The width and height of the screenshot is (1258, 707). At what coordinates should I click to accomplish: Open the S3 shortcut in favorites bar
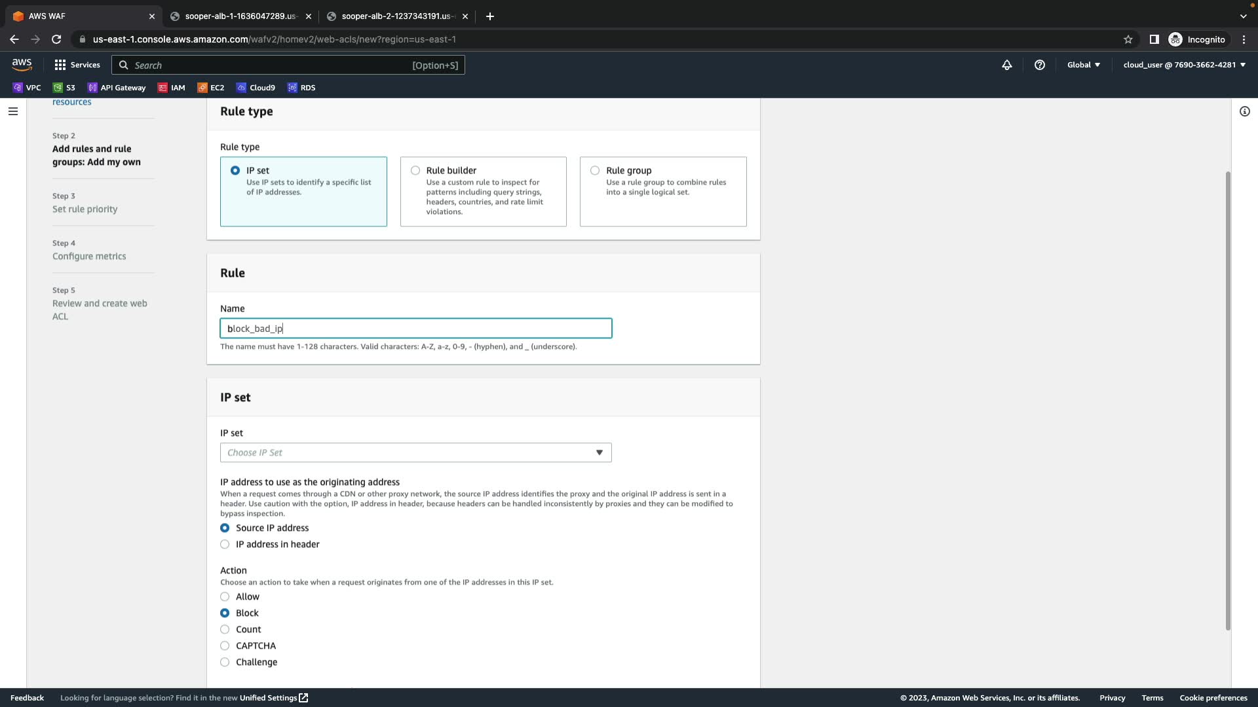tap(64, 88)
